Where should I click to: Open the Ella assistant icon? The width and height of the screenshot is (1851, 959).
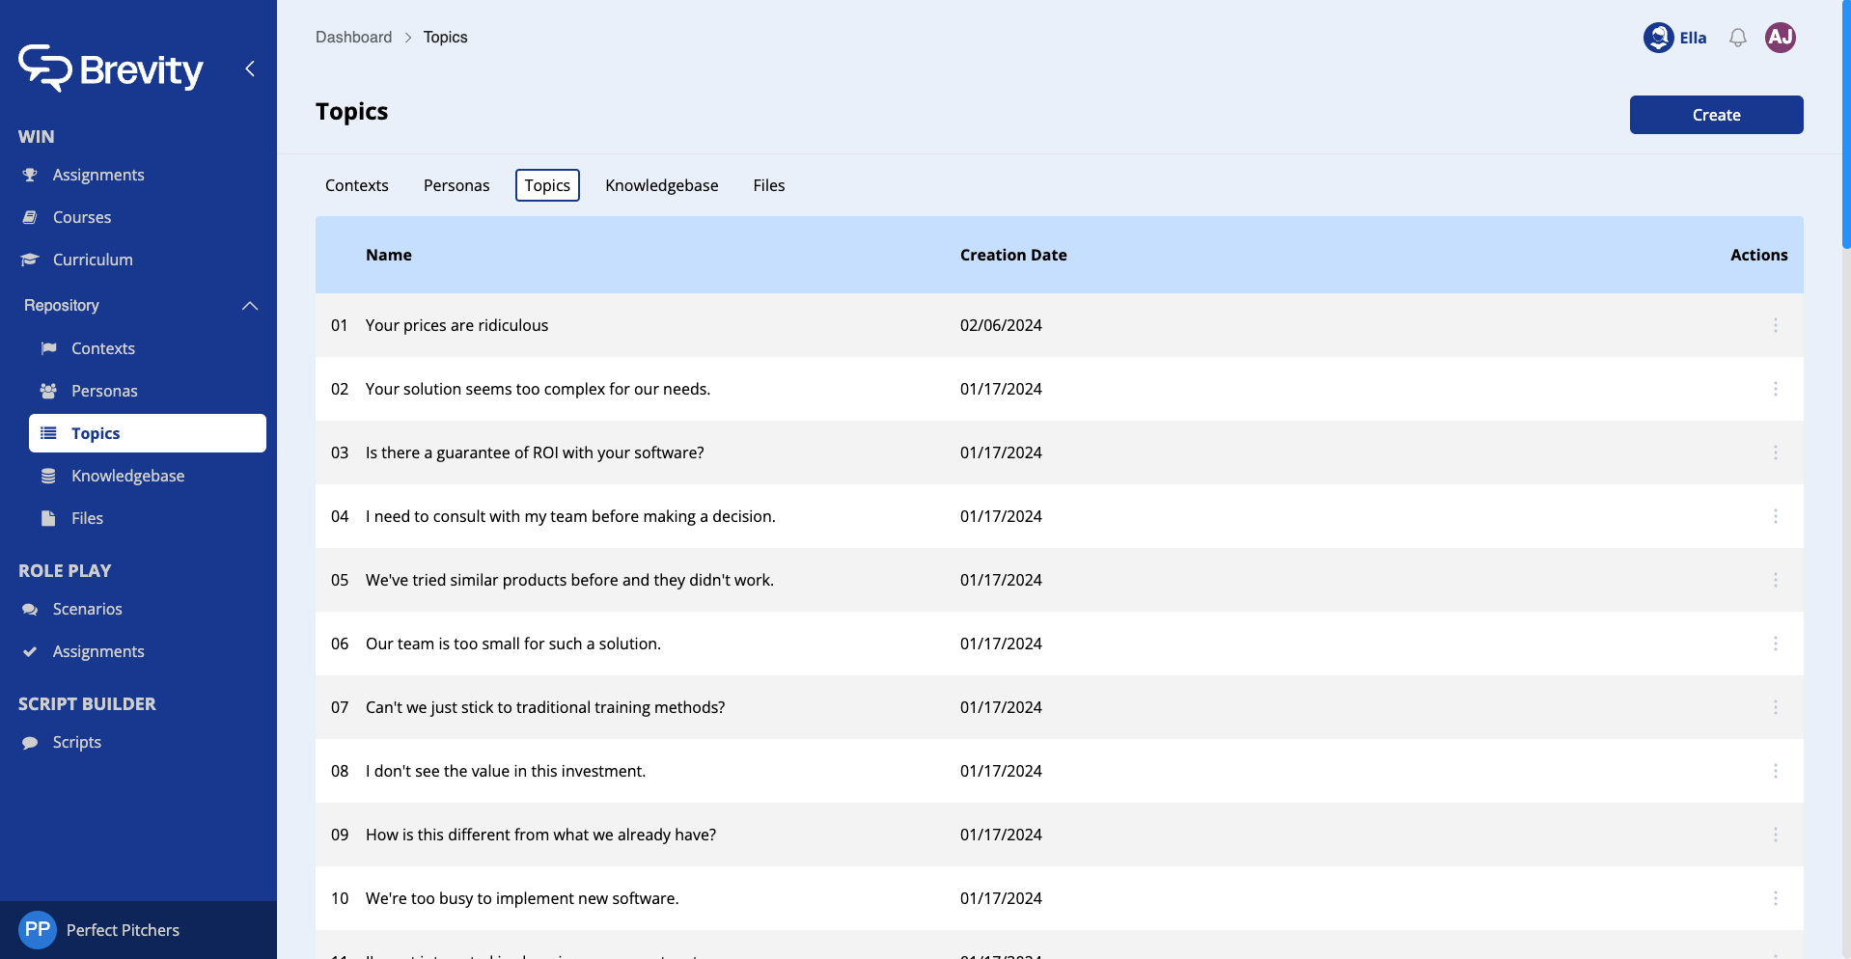(1659, 38)
